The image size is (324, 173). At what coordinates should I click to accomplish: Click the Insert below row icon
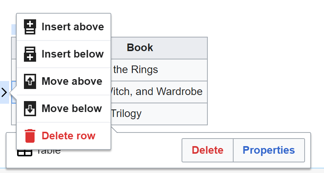point(30,54)
